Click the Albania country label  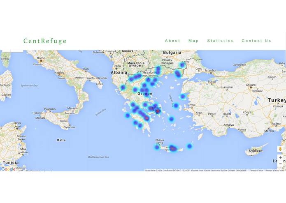pyautogui.click(x=119, y=72)
